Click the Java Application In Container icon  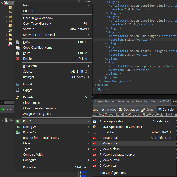coord(94,127)
